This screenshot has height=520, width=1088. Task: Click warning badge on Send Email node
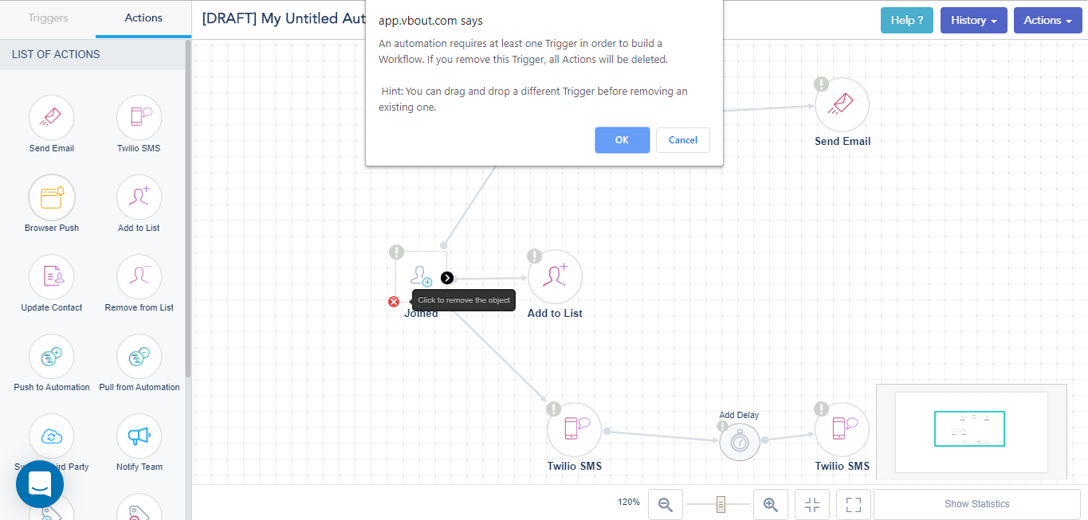(x=822, y=84)
